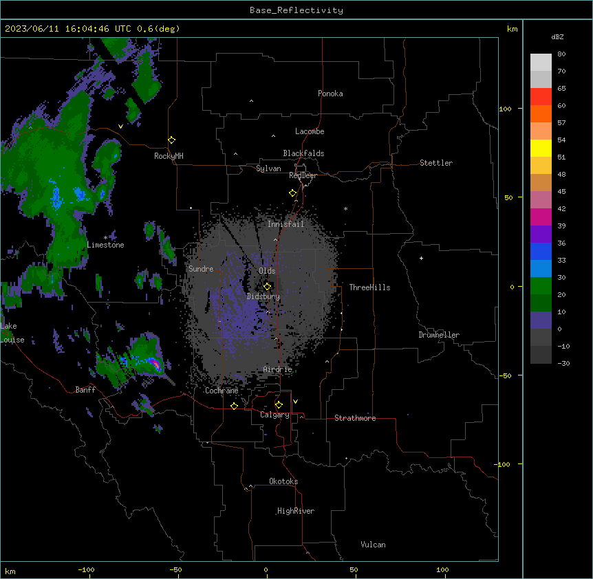This screenshot has height=579, width=593.
Task: Click the Ponoka city label
Action: 330,94
